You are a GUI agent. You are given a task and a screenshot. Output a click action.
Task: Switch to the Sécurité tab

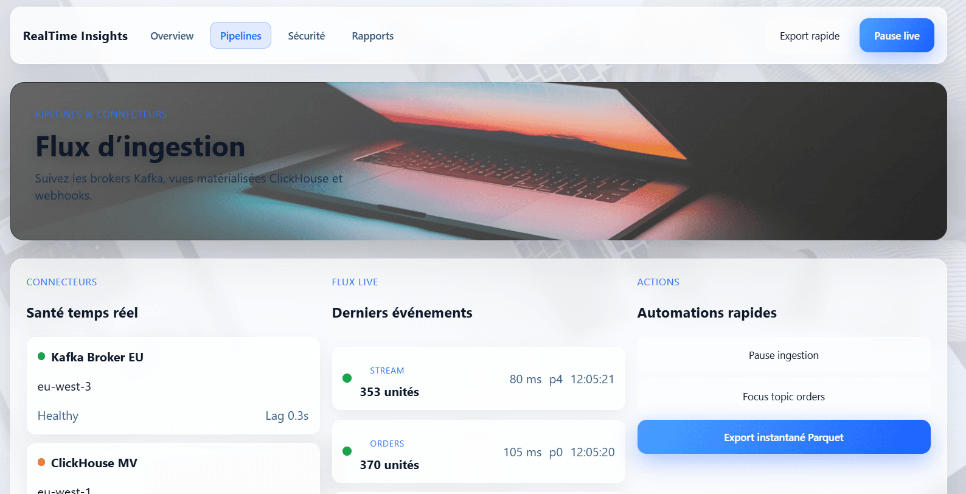coord(306,36)
